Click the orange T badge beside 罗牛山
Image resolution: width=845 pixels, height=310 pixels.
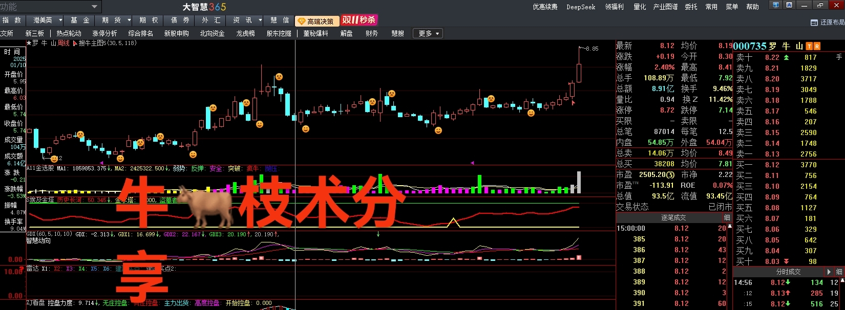(x=809, y=46)
